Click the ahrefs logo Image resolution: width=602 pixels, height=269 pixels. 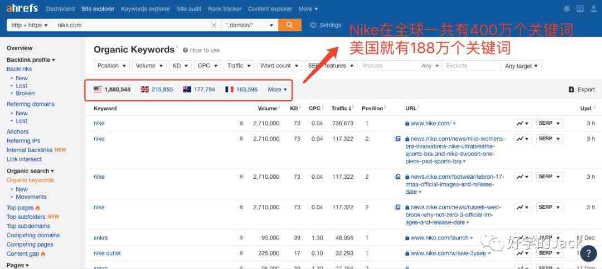[x=22, y=8]
